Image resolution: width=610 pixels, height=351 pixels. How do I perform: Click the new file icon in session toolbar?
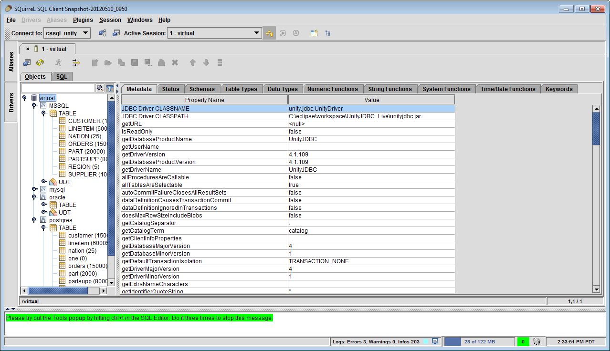[x=95, y=62]
